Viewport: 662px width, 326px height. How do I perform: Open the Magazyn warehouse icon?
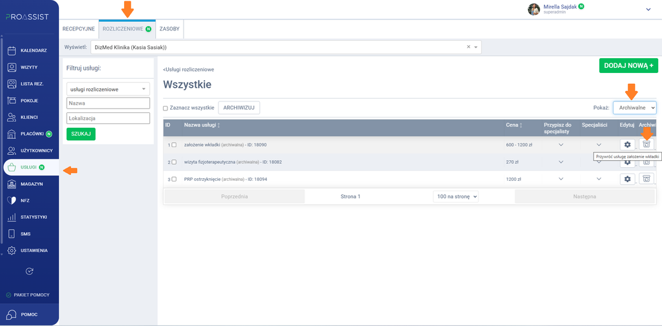coord(12,184)
